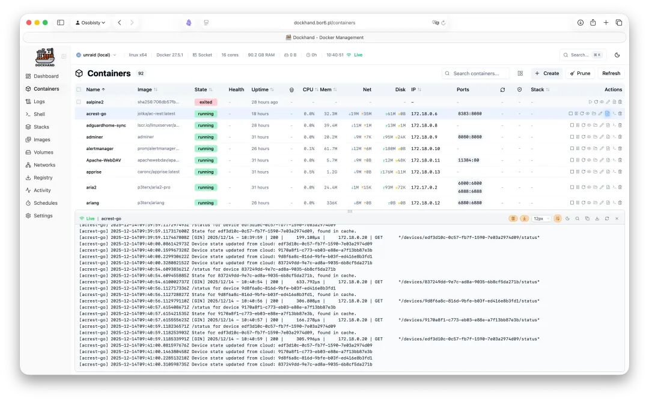
Task: Open the Stacks section
Action: point(37,127)
